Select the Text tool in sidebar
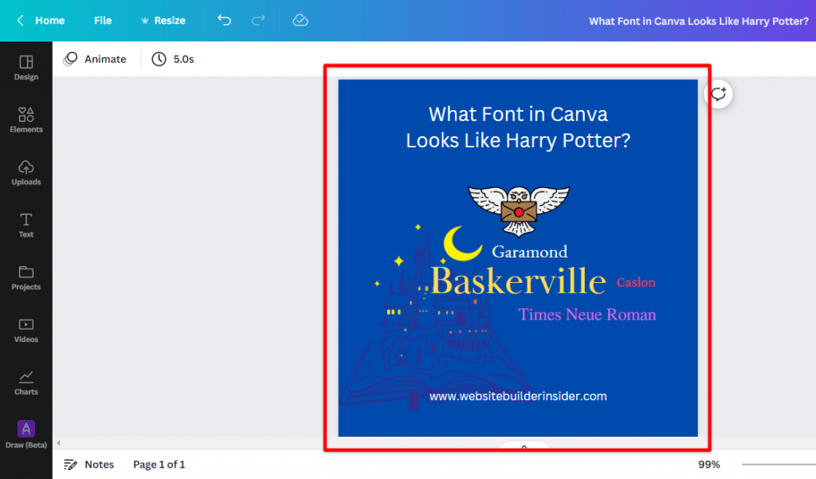Screen dimensions: 816x479 pyautogui.click(x=25, y=225)
